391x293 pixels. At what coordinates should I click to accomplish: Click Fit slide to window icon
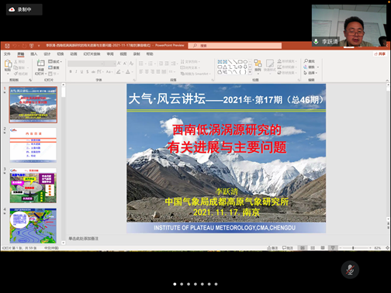pos(387,248)
